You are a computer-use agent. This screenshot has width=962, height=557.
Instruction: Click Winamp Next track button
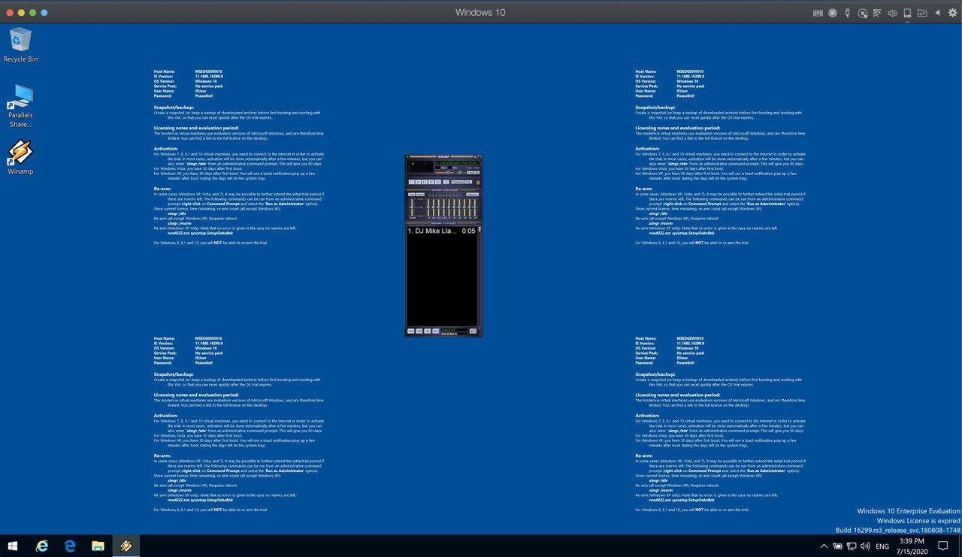coord(438,182)
